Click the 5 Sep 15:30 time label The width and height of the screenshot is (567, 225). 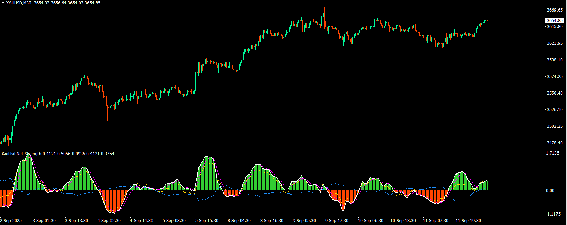point(207,221)
